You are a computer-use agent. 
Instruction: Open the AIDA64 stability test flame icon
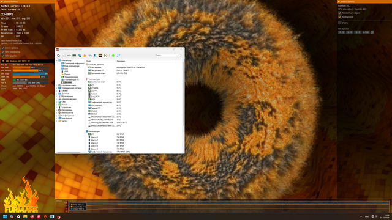[x=85, y=56]
